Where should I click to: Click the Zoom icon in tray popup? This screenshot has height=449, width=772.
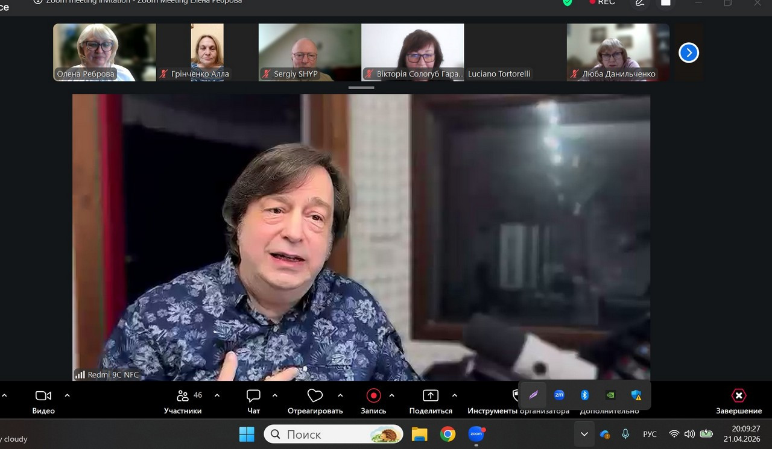tap(559, 395)
